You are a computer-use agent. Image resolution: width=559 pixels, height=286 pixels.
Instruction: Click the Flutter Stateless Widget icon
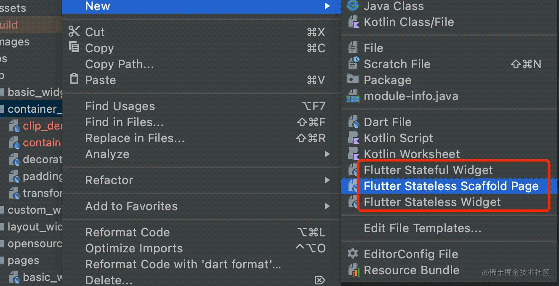352,202
